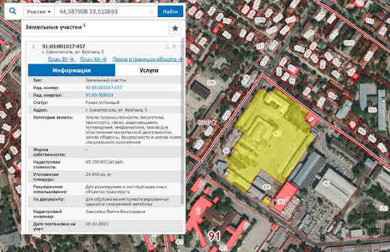Select the result heading 91:03:001017:457

pyautogui.click(x=64, y=47)
